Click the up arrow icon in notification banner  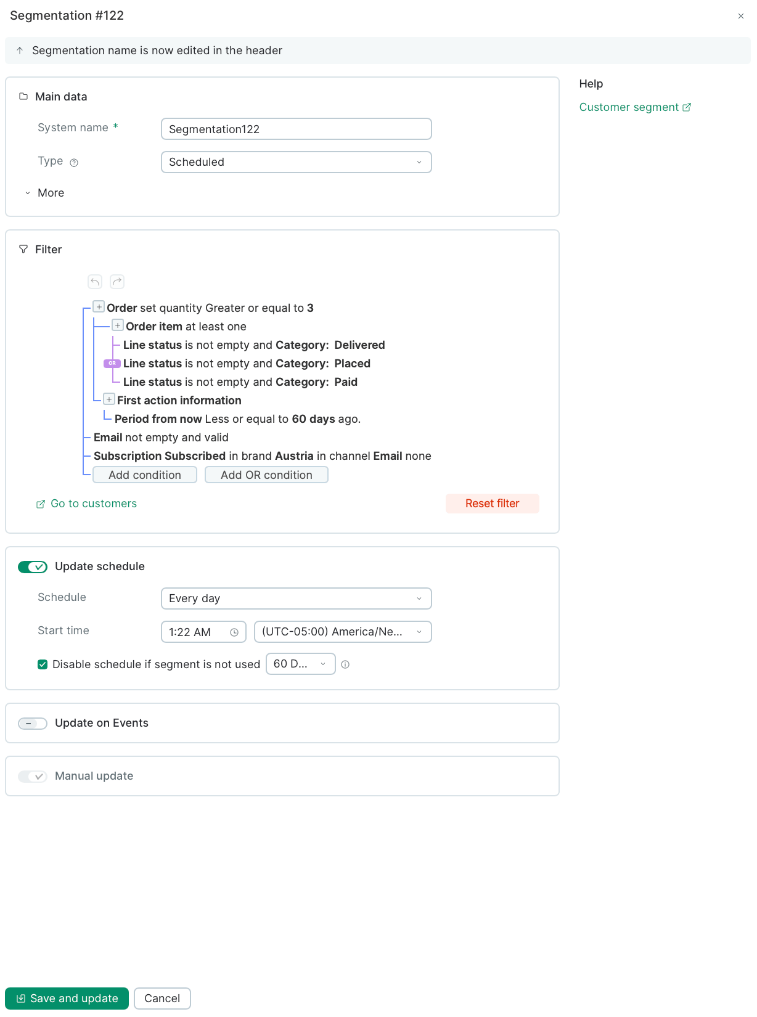point(20,51)
